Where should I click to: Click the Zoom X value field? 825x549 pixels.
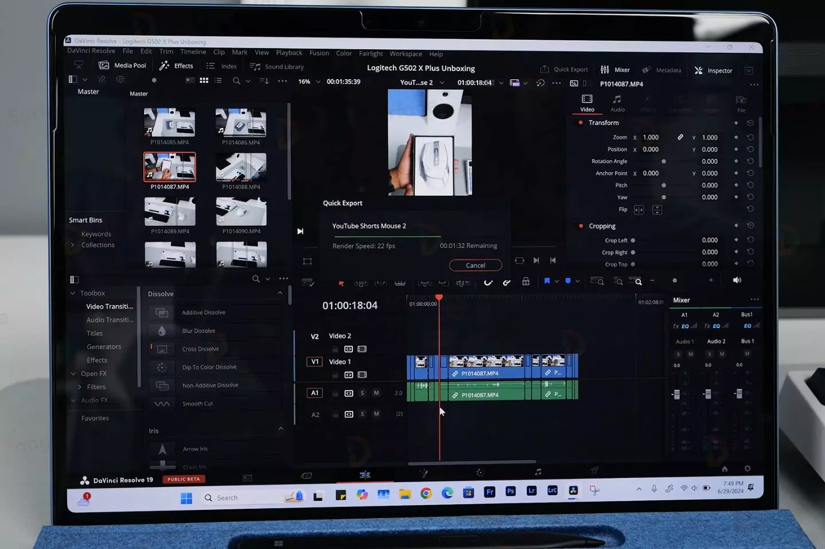pos(651,137)
